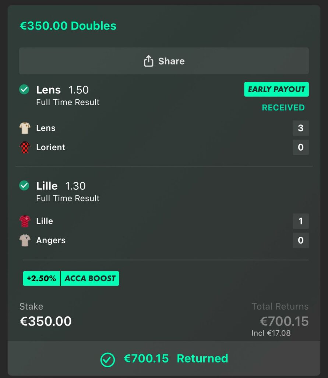
Task: Click the €350.00 Doubles heading
Action: [x=68, y=26]
